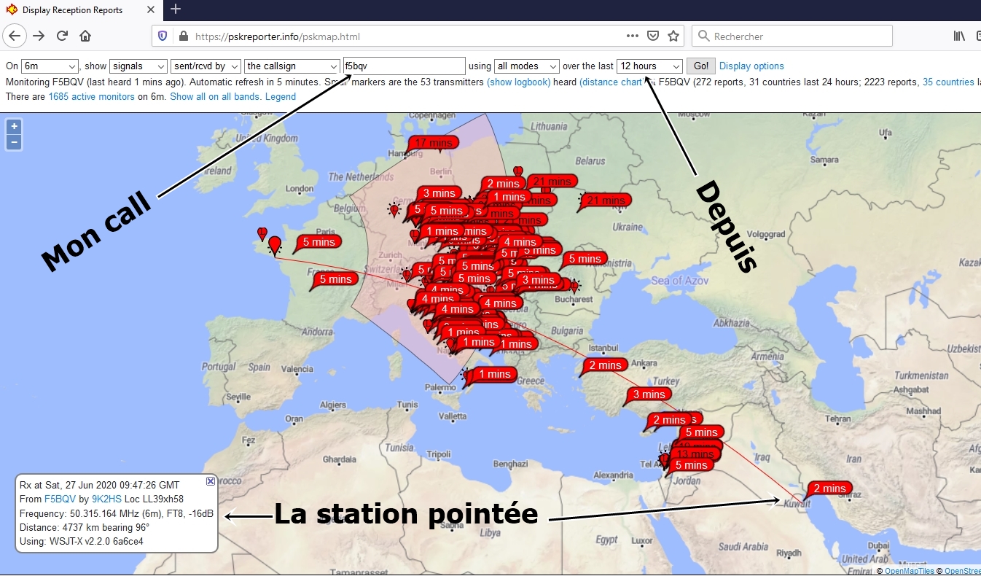Bookmark this page with the star icon
Image resolution: width=981 pixels, height=576 pixels.
tap(673, 36)
